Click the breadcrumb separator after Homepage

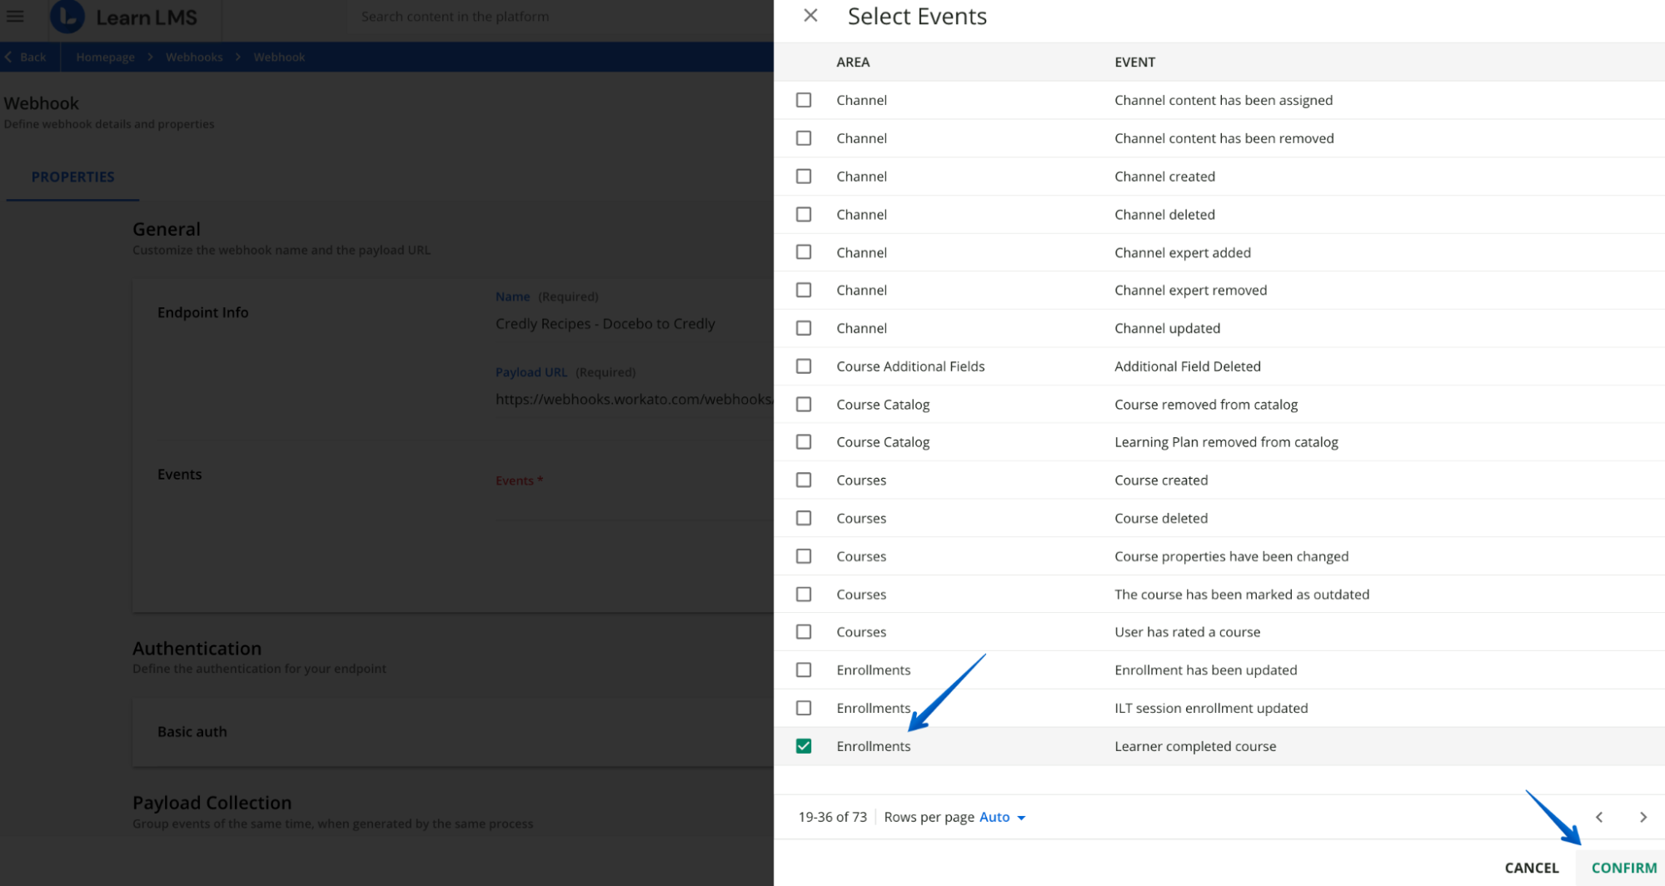point(149,57)
